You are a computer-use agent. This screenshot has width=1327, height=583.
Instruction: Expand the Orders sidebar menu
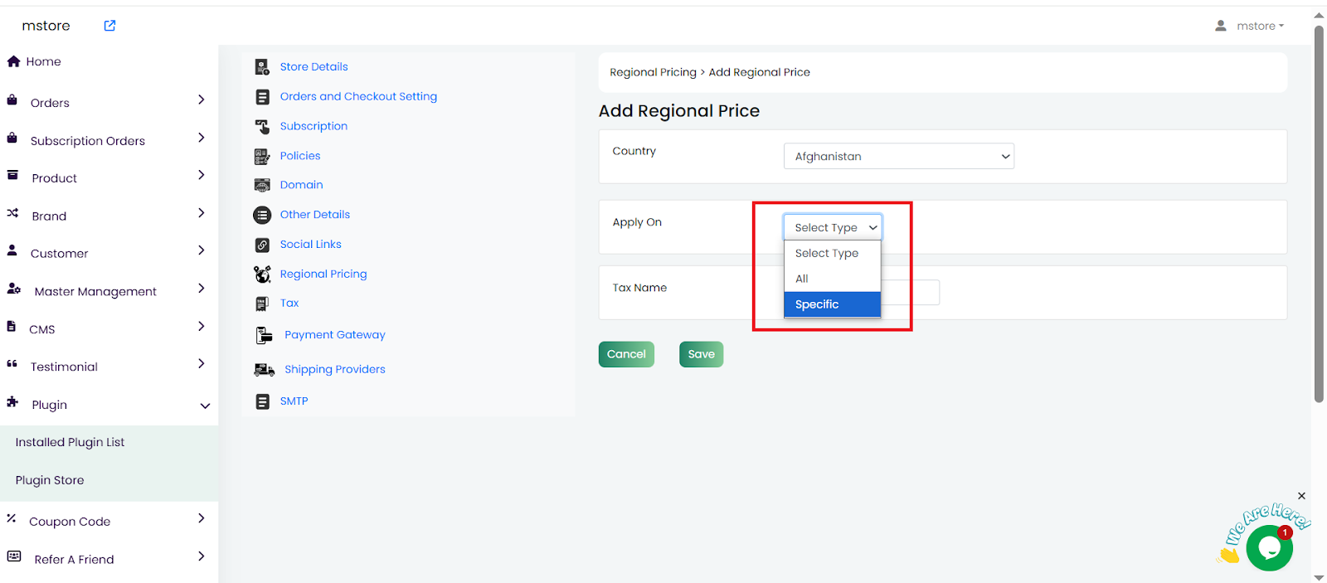pos(201,100)
